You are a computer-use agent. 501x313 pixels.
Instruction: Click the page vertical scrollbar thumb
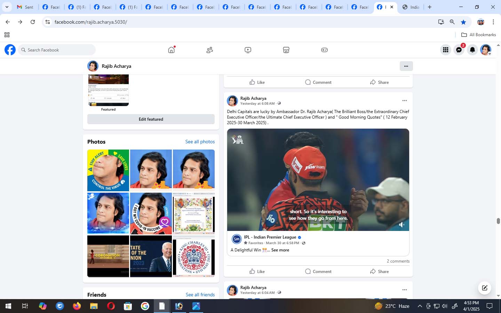pos(498,221)
